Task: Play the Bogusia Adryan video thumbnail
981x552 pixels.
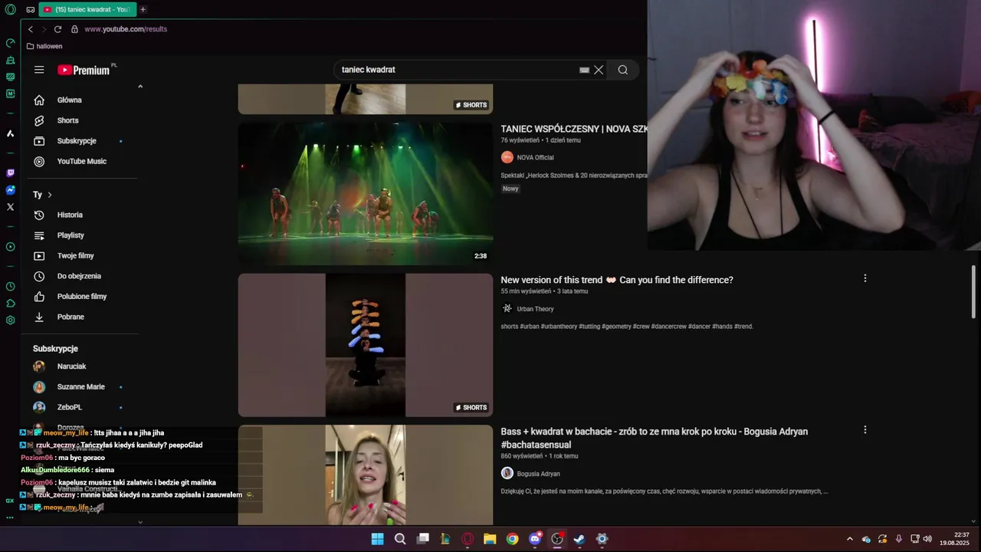Action: click(365, 475)
